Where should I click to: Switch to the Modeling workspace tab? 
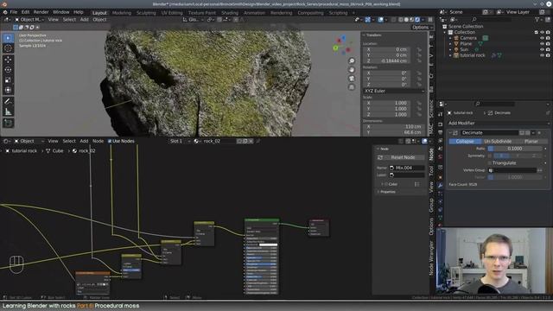pyautogui.click(x=121, y=13)
